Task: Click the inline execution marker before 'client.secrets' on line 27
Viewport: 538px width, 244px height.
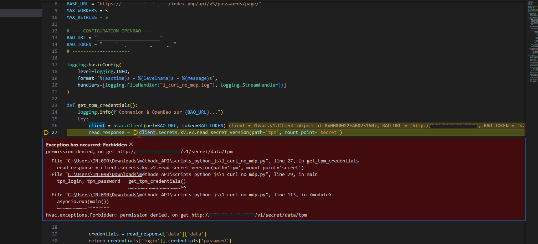Action: click(x=135, y=133)
